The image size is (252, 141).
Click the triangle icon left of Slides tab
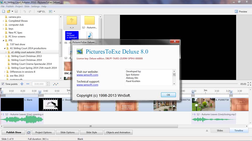207,131
